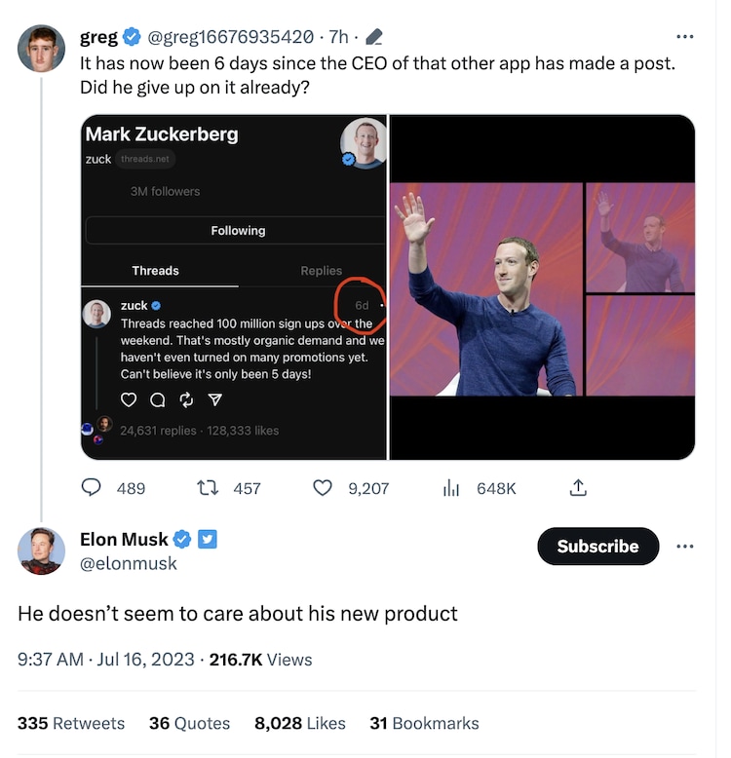Click greg's profile avatar
The height and width of the screenshot is (758, 731).
click(x=42, y=49)
